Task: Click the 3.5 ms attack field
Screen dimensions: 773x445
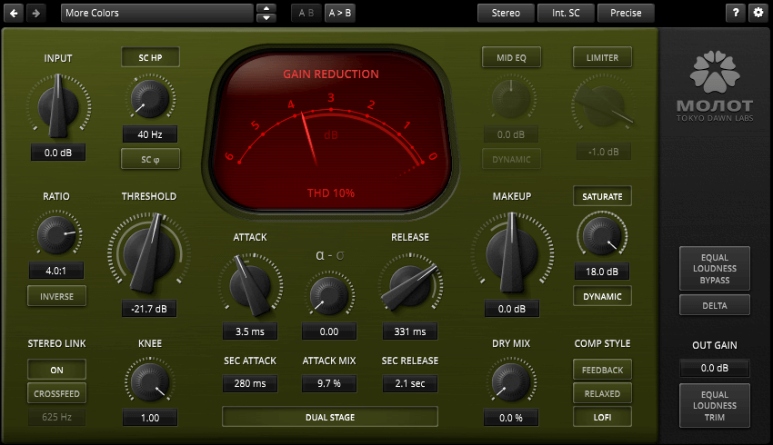Action: [x=250, y=331]
